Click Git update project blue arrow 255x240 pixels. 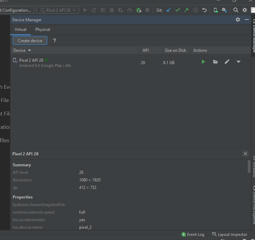click(x=169, y=10)
